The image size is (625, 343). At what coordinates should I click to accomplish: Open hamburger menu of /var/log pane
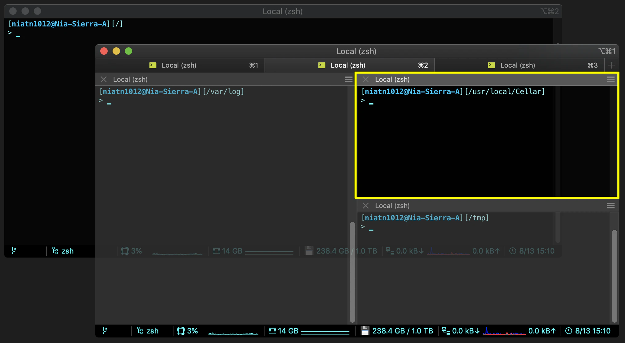point(348,79)
